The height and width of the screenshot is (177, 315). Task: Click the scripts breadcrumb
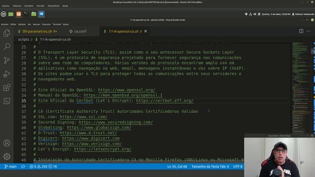pyautogui.click(x=24, y=39)
